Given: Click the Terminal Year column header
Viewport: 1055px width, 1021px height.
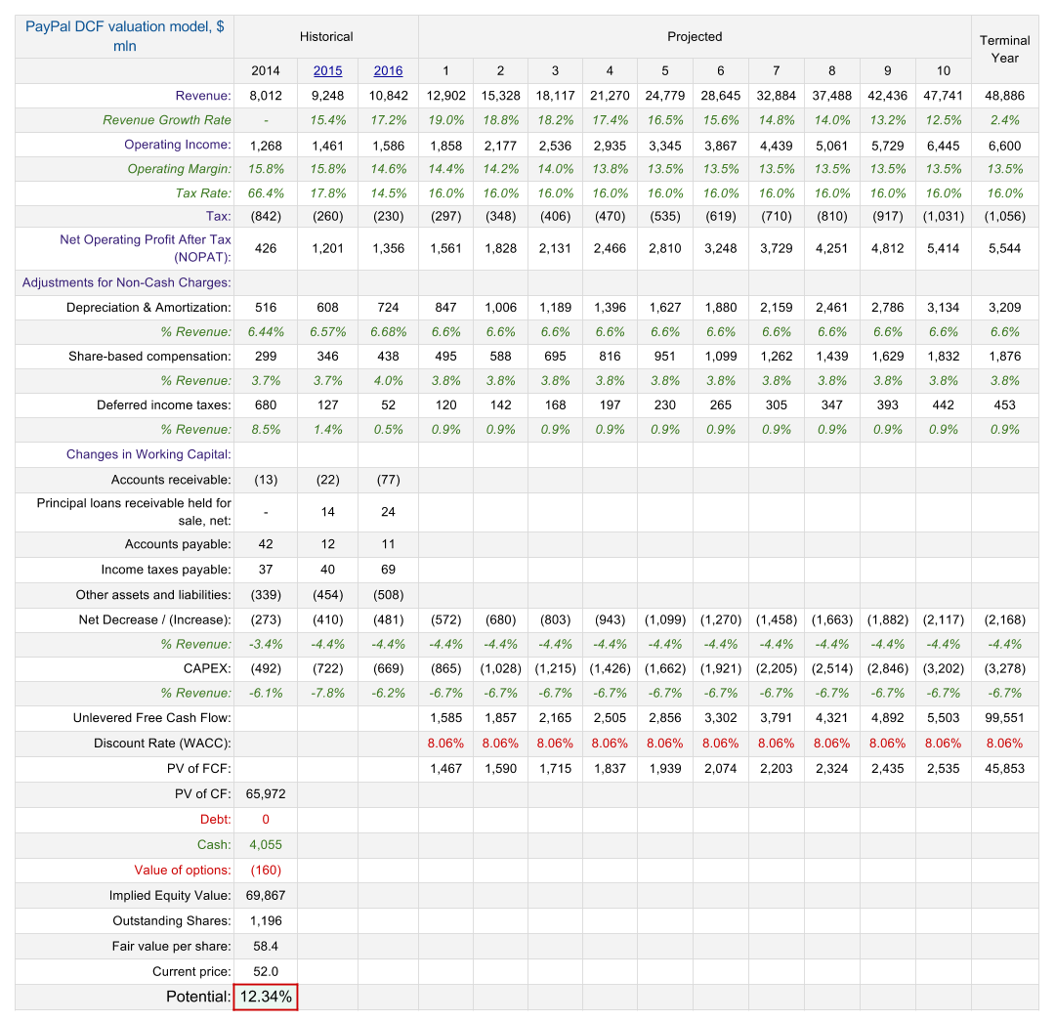Looking at the screenshot, I should click(1004, 49).
